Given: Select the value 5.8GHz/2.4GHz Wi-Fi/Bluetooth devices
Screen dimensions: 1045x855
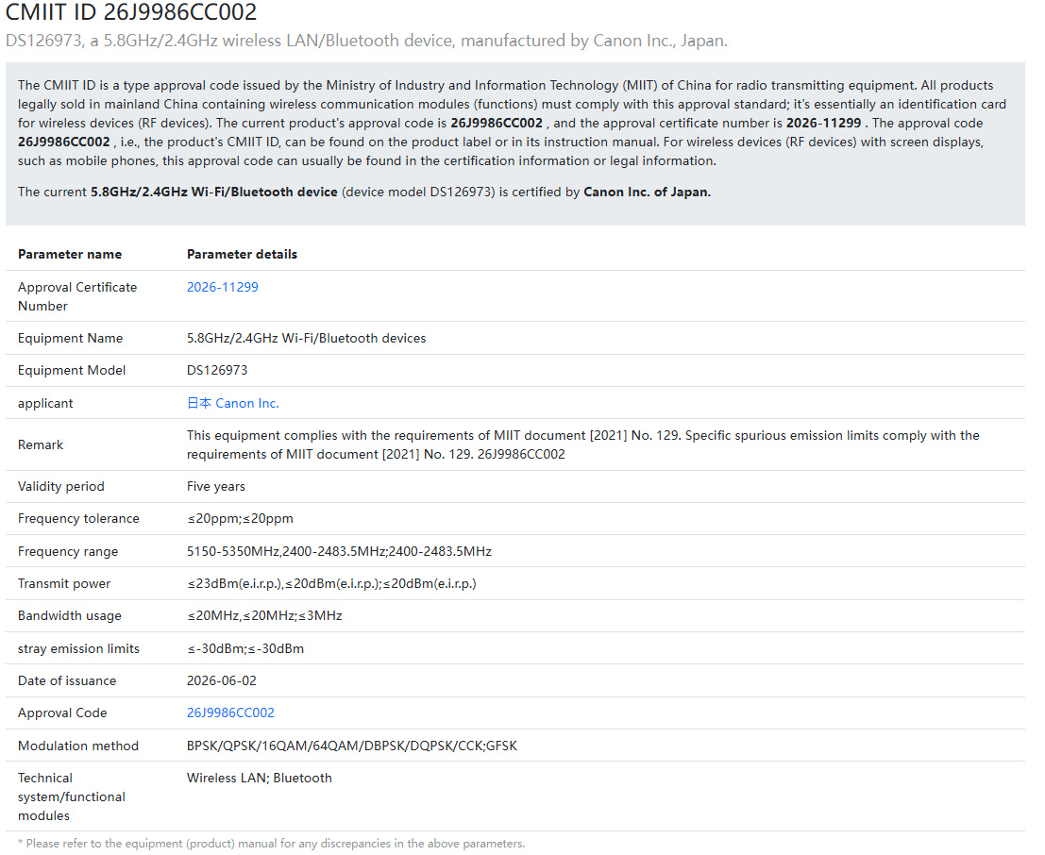Looking at the screenshot, I should [306, 338].
